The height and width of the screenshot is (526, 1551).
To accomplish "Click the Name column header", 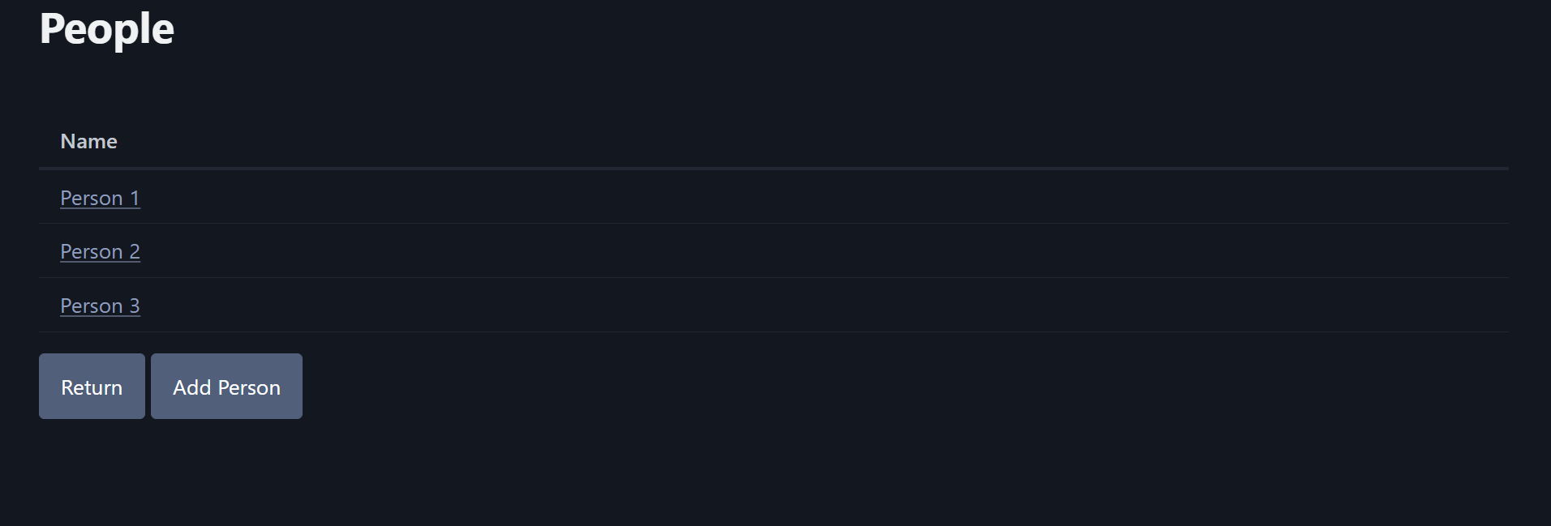I will click(x=88, y=141).
